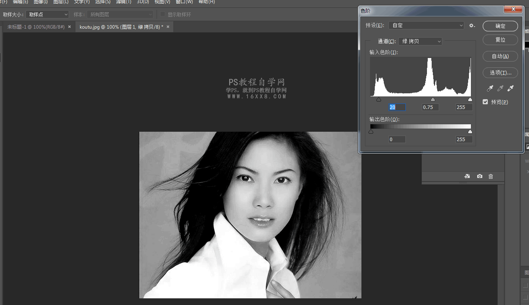Confirm Levels with the 确定 button
Viewport: 529px width, 305px height.
pyautogui.click(x=500, y=26)
